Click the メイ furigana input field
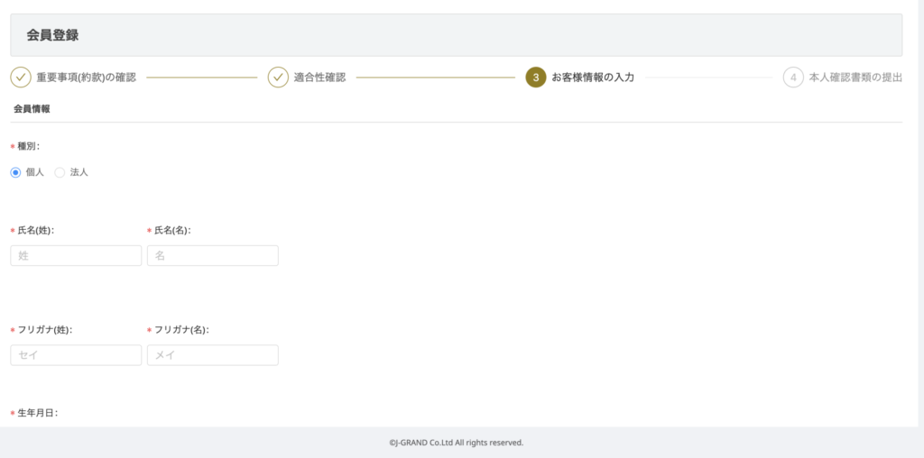The height and width of the screenshot is (458, 924). click(x=212, y=355)
